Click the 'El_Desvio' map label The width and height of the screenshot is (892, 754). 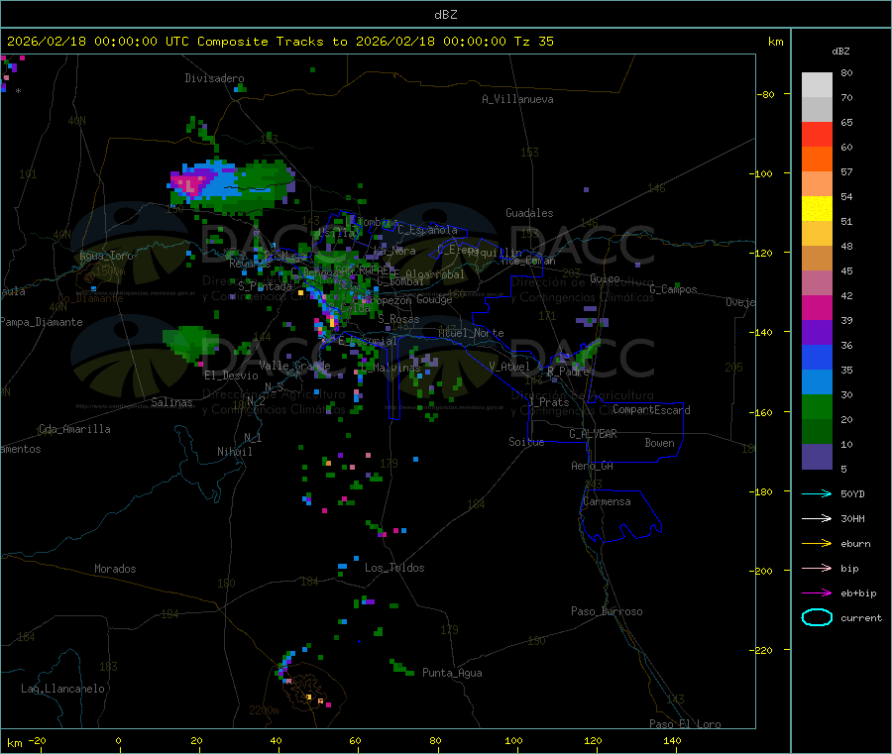[231, 376]
